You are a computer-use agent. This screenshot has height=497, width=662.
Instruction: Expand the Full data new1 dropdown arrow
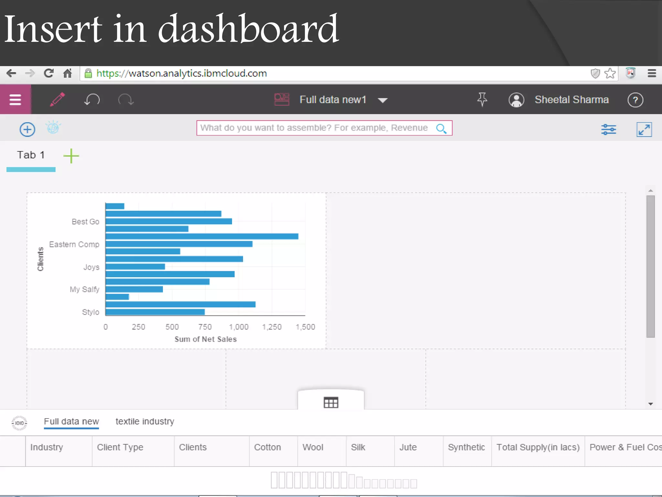click(383, 100)
